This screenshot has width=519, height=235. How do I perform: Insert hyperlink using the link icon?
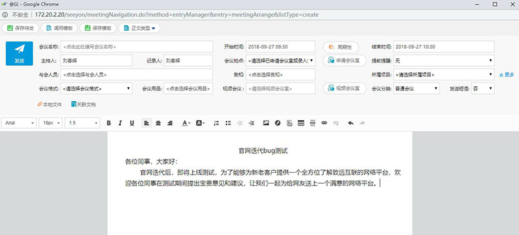coord(324,123)
